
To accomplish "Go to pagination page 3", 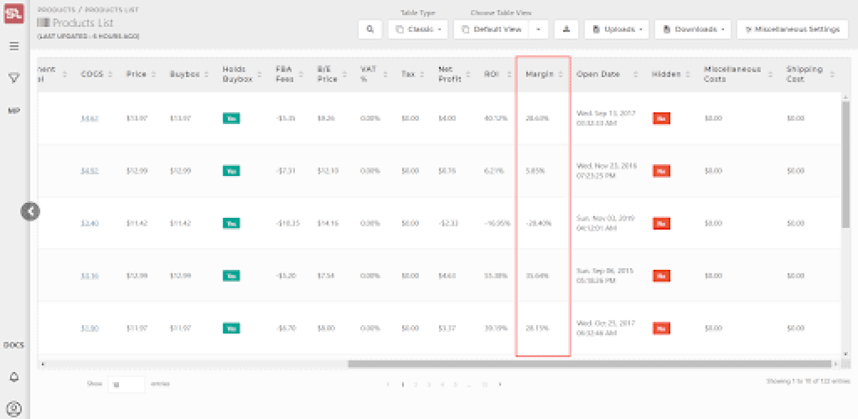I will 429,384.
